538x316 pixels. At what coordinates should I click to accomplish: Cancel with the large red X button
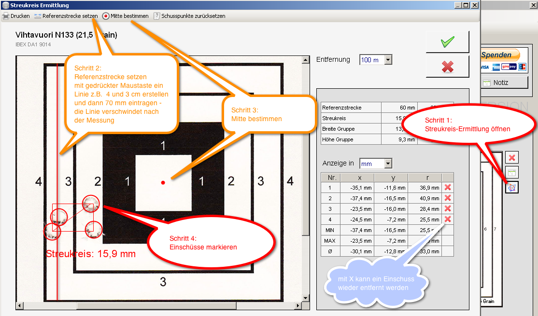point(447,67)
